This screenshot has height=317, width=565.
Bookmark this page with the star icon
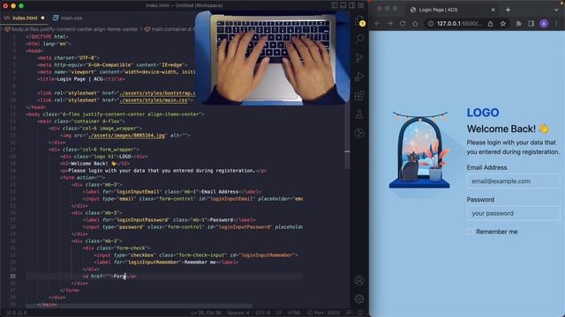click(503, 24)
